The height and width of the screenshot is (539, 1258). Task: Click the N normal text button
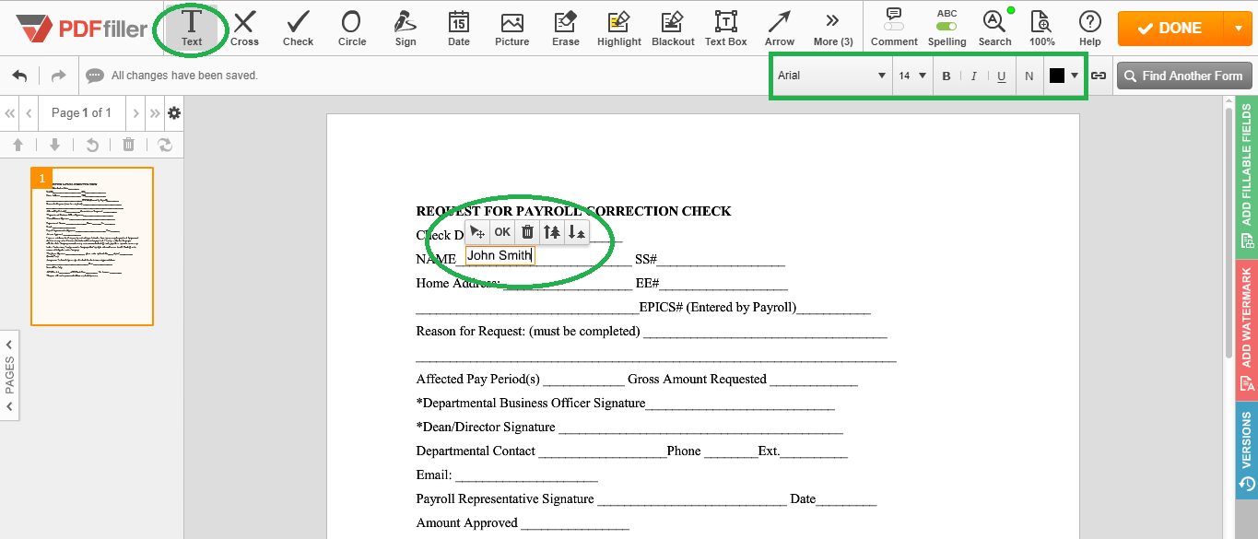[1029, 76]
